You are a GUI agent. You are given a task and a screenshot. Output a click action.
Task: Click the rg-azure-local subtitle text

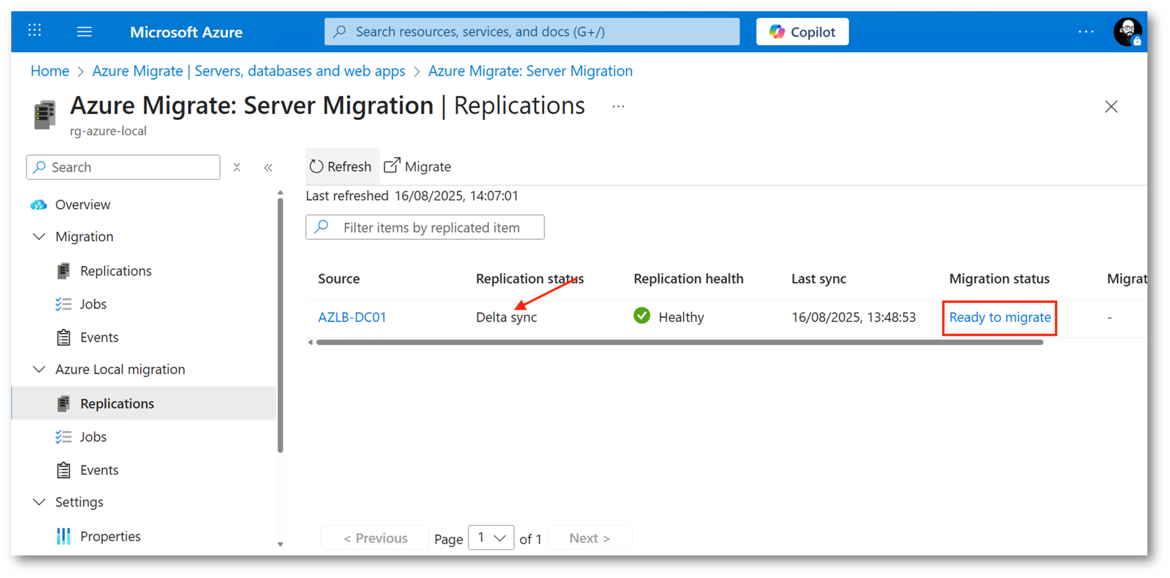(x=108, y=131)
